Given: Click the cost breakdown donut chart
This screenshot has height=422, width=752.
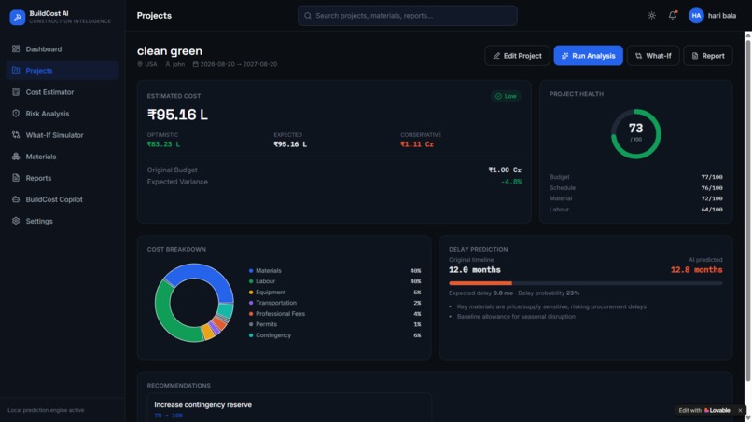Looking at the screenshot, I should (x=194, y=303).
